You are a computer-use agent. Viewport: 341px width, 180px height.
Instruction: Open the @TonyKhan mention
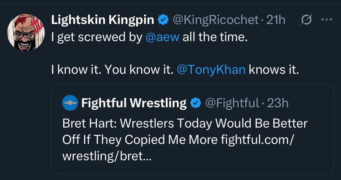tap(211, 69)
